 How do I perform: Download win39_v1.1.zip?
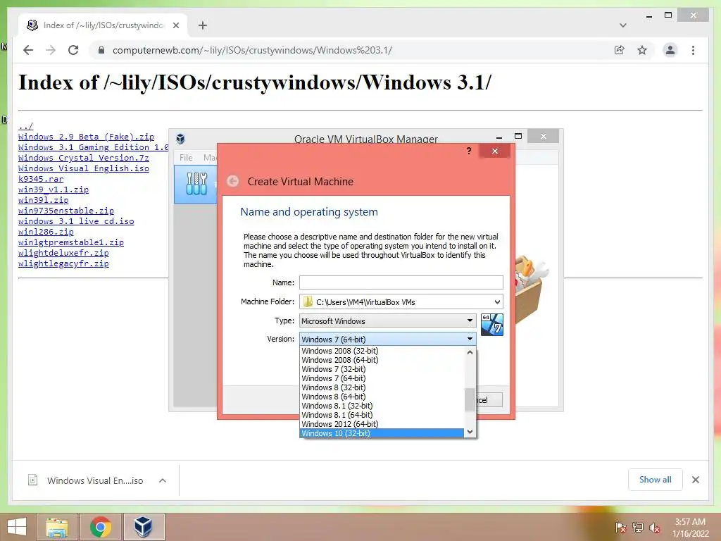click(x=54, y=189)
